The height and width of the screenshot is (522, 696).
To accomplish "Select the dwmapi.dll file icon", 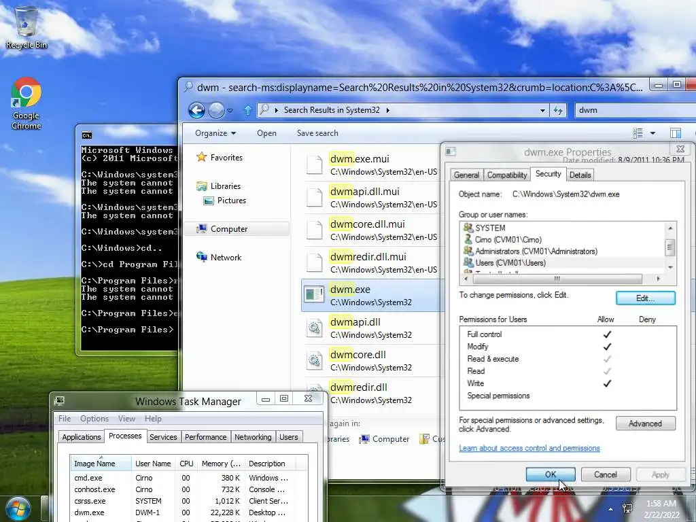I will pos(314,328).
